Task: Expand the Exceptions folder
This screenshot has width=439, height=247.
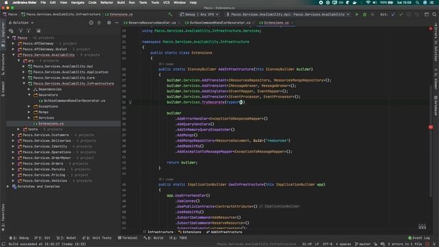Action: [29, 106]
